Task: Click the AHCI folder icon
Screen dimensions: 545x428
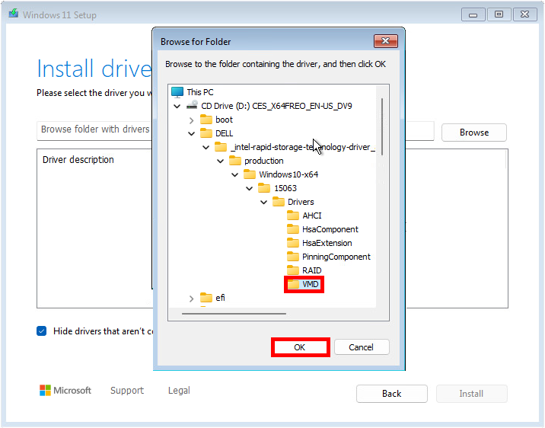Action: click(x=293, y=216)
